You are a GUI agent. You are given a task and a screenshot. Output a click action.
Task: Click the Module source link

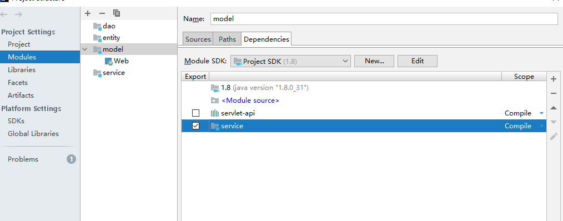pyautogui.click(x=250, y=101)
